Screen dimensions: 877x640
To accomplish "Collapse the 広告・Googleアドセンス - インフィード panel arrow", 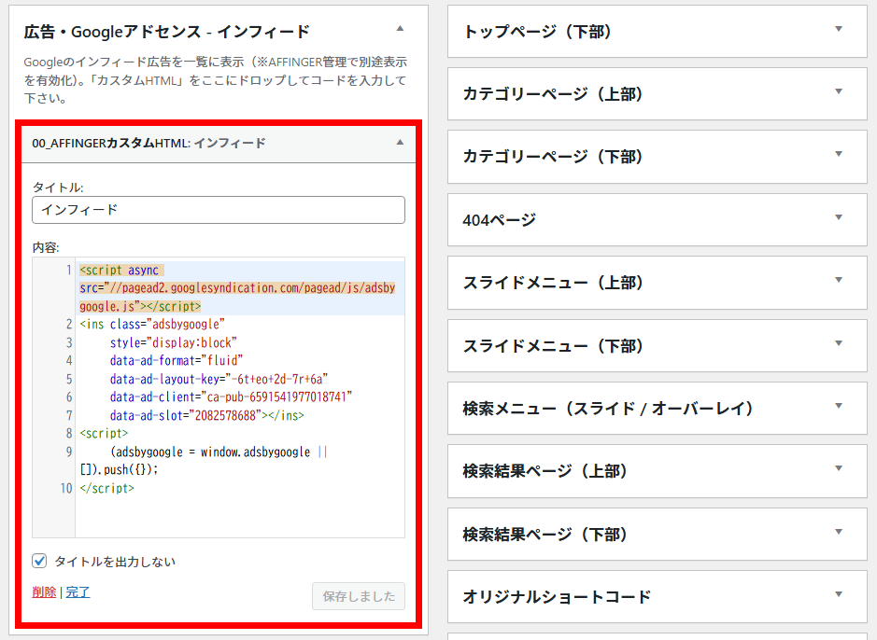I will point(400,29).
